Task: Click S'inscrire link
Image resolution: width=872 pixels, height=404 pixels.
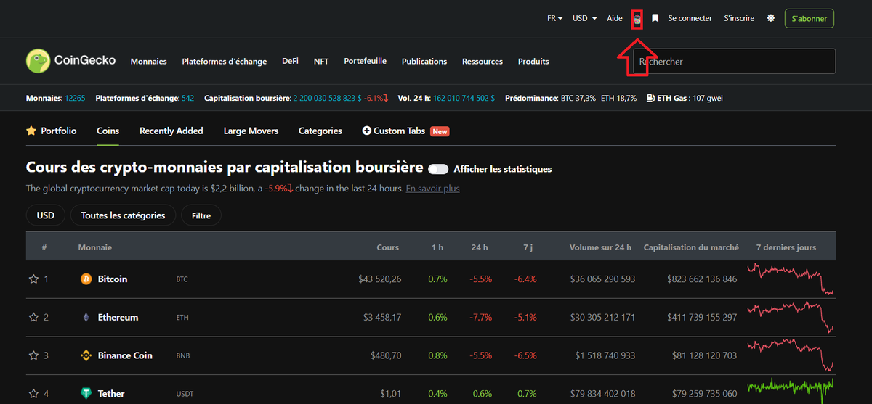Action: tap(739, 18)
